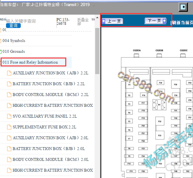Open AUXILIARY JUNCTION BOX (AJB) 2.0L
This screenshot has height=178, width=193.
point(50,138)
